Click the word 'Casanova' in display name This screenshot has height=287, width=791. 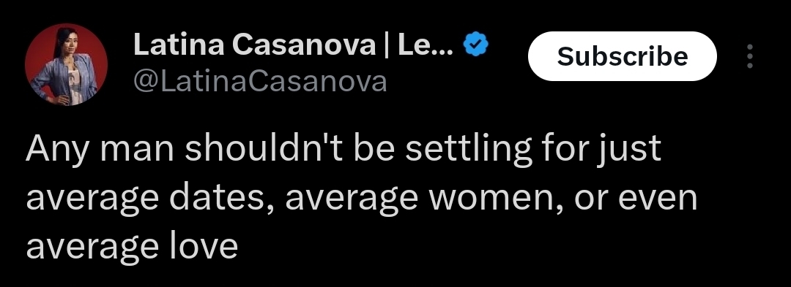304,45
